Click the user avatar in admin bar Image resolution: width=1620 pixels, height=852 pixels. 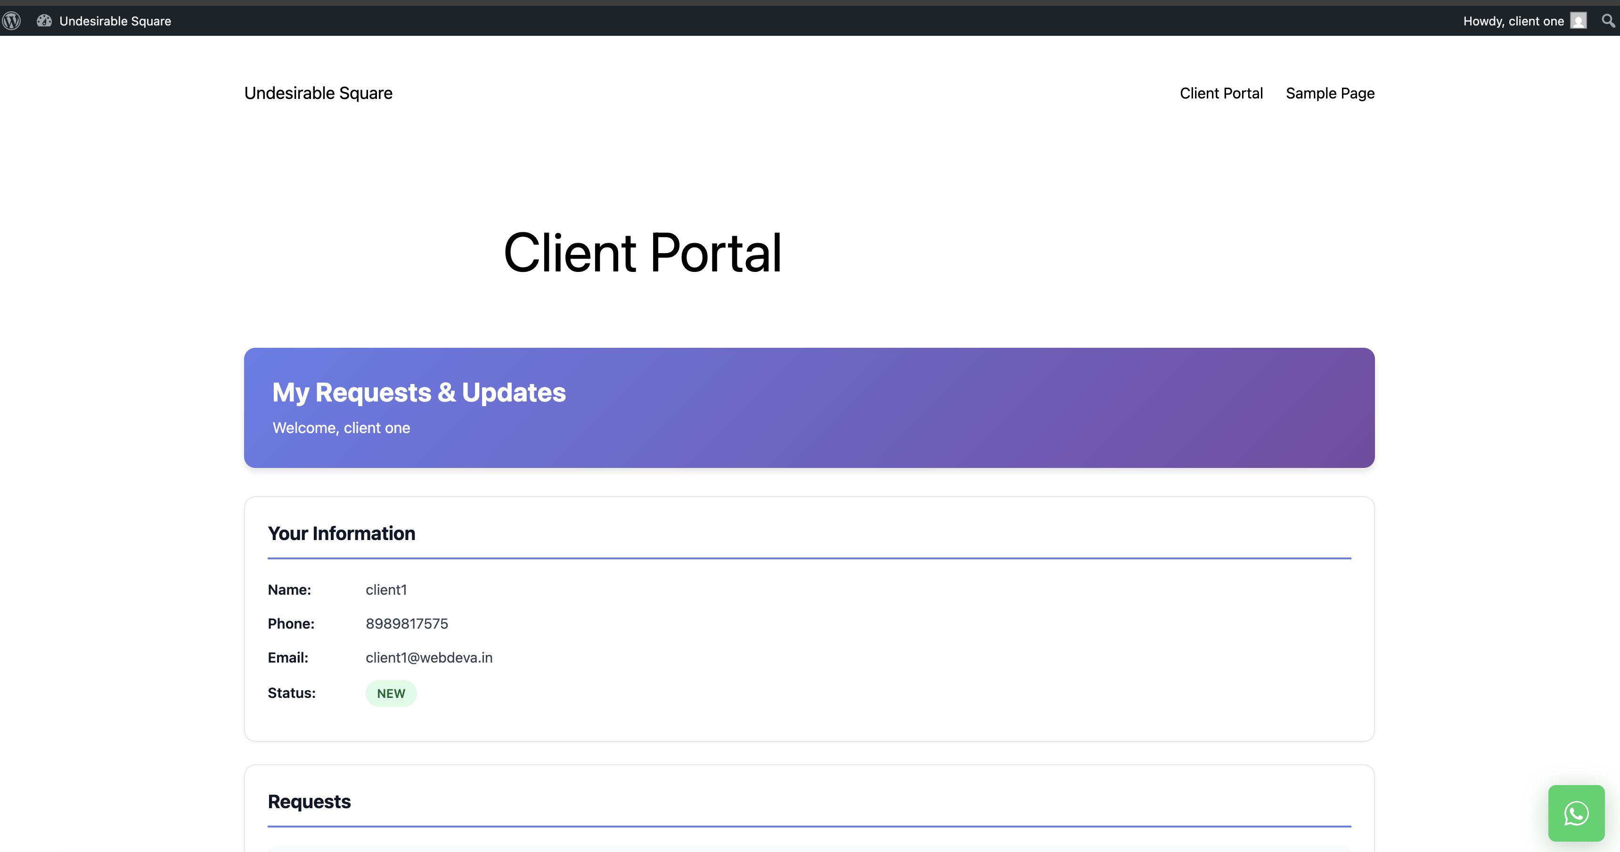[x=1578, y=21]
